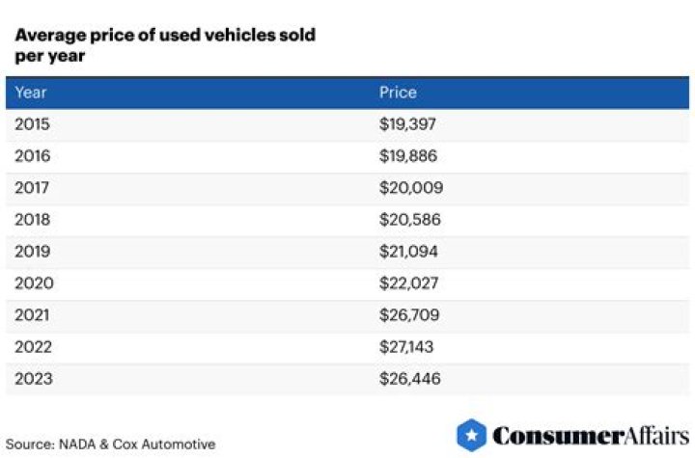Select the $19,886 price value
The image size is (695, 458).
(x=410, y=156)
